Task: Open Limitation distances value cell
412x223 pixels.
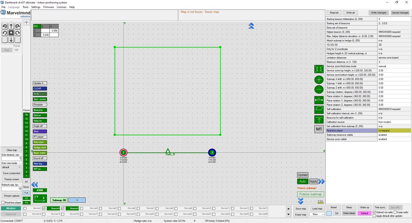Action: coord(394,58)
